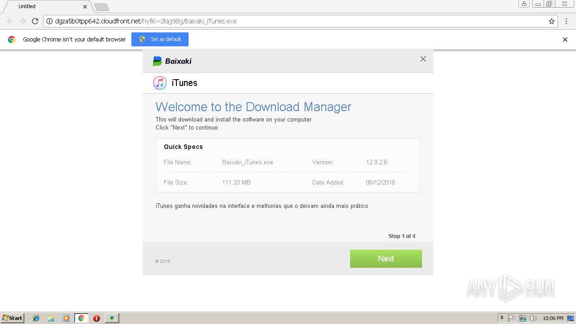Click the Welcome to the Download Manager heading

click(253, 107)
